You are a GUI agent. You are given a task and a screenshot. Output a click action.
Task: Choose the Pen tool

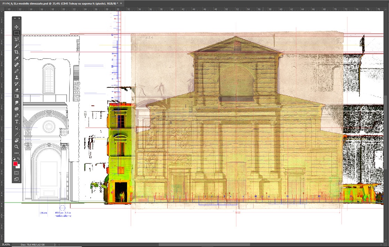coord(16,115)
